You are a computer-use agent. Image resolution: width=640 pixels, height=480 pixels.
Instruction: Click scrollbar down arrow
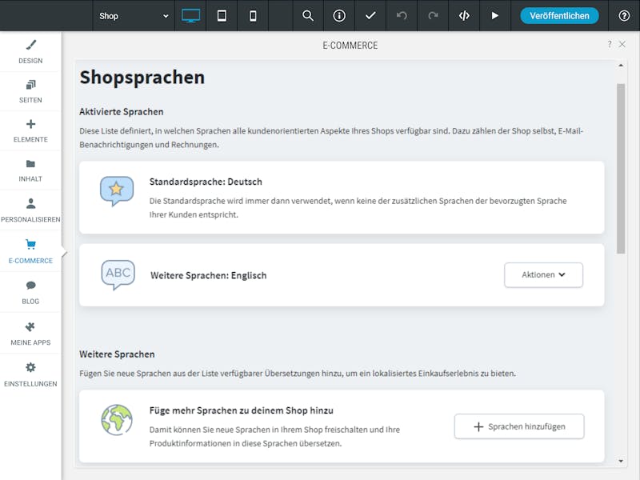[x=621, y=462]
